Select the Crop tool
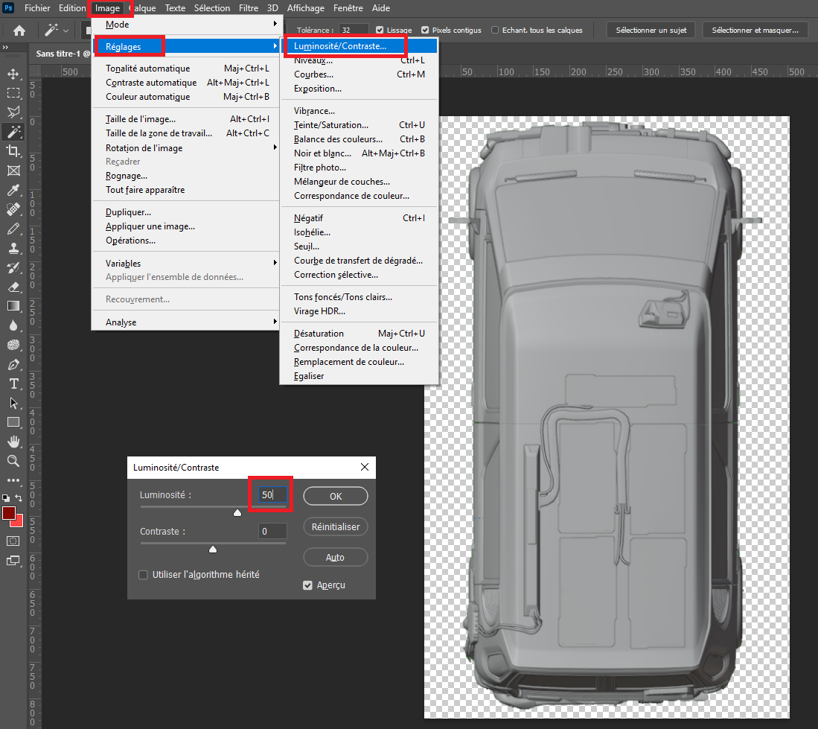818x729 pixels. [x=13, y=151]
